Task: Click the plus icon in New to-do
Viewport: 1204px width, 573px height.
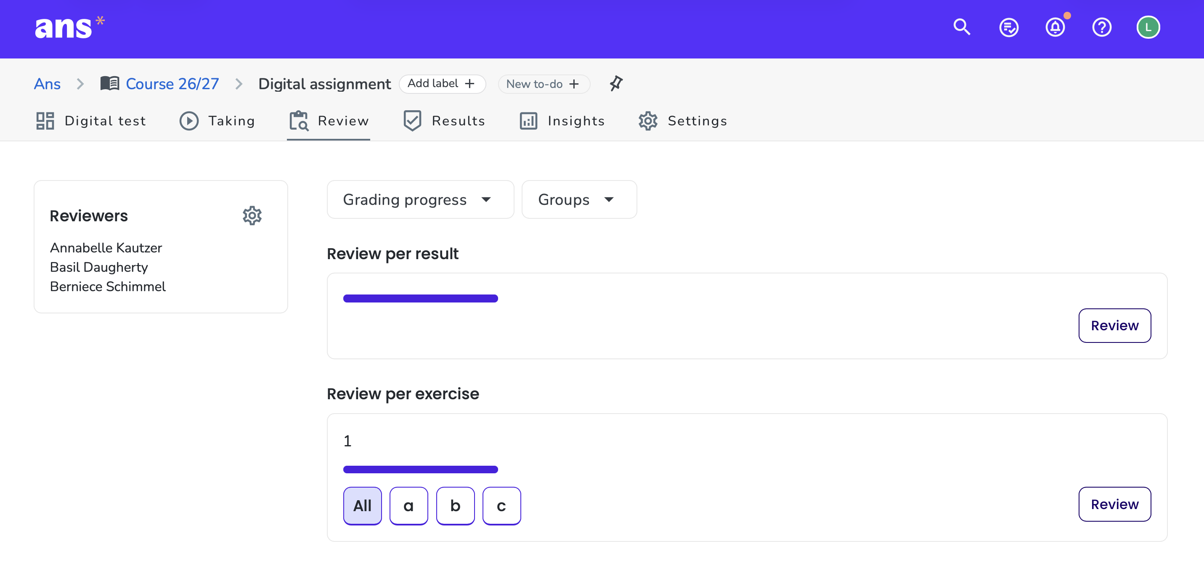Action: pos(574,84)
